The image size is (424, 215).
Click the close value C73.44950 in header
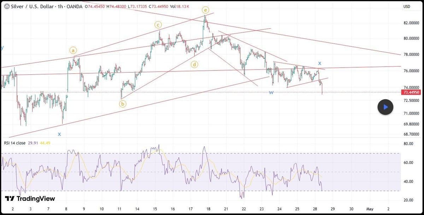coord(159,6)
